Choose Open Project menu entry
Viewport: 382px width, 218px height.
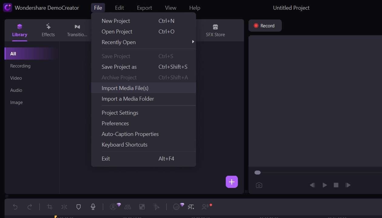point(144,32)
